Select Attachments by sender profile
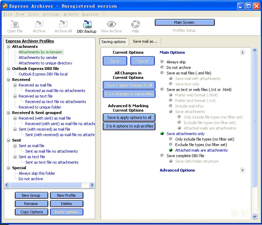Image resolution: width=262 pixels, height=225 pixels. coord(38,58)
